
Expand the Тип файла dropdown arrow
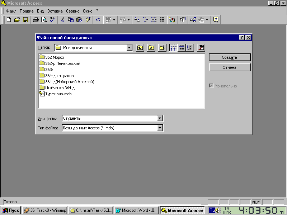coord(160,128)
